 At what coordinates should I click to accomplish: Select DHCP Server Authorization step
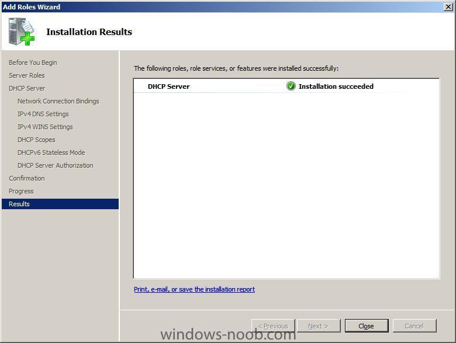[x=56, y=165]
